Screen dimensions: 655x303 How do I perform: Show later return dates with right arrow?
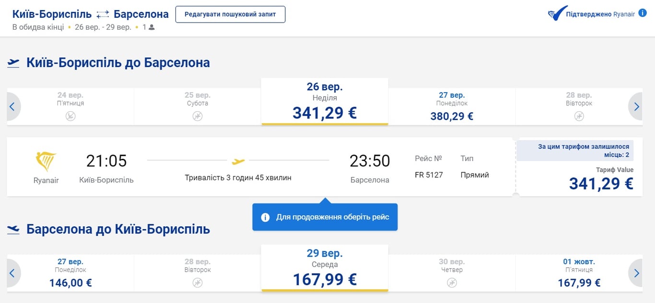[x=636, y=273]
